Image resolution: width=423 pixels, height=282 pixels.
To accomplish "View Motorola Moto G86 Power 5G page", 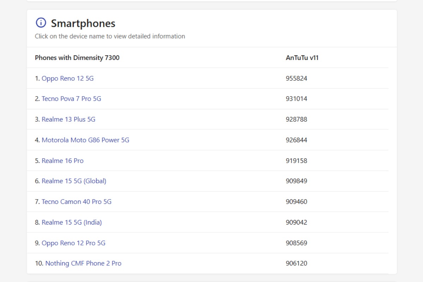I will coord(85,140).
